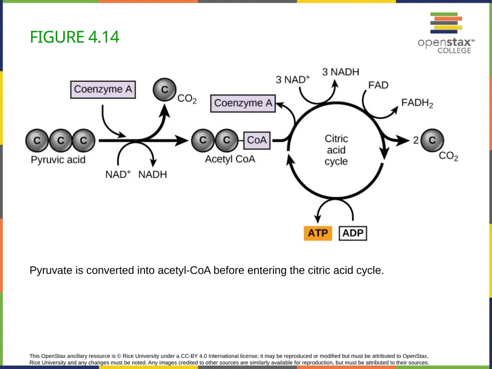The height and width of the screenshot is (369, 492).
Task: Click the middle carbon sphere of pyruvic acid
Action: (x=61, y=140)
